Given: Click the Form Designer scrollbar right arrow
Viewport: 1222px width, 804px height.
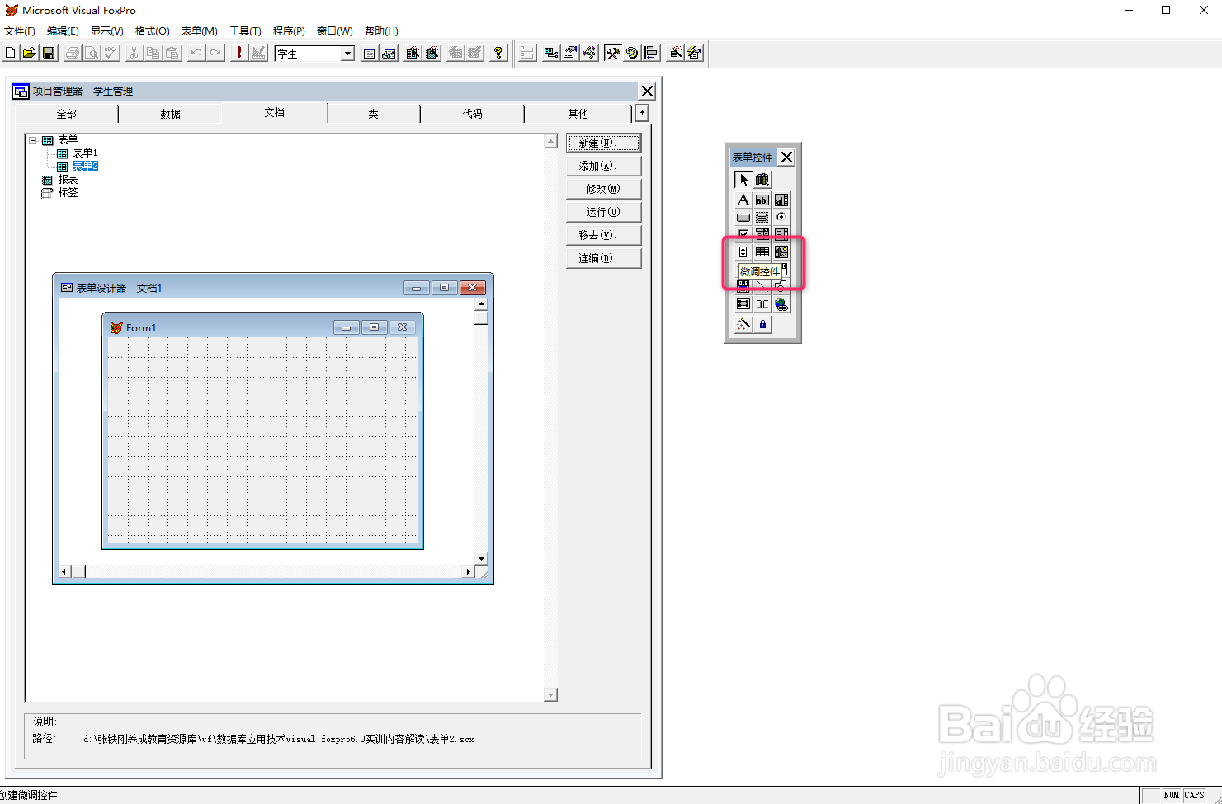Looking at the screenshot, I should click(469, 571).
